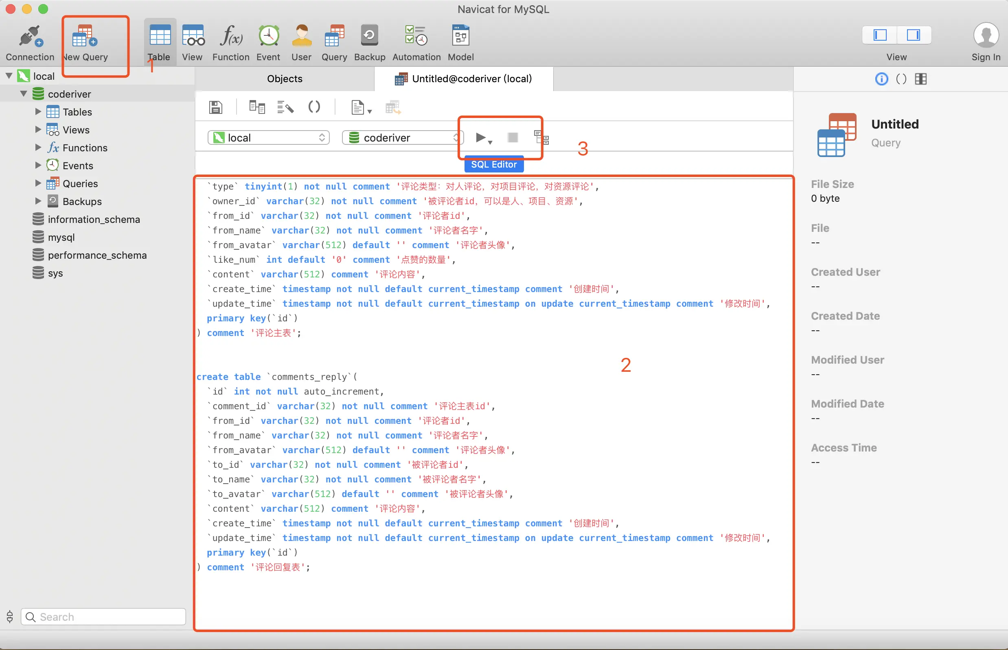Image resolution: width=1008 pixels, height=650 pixels.
Task: Switch to the Objects tab
Action: click(284, 79)
